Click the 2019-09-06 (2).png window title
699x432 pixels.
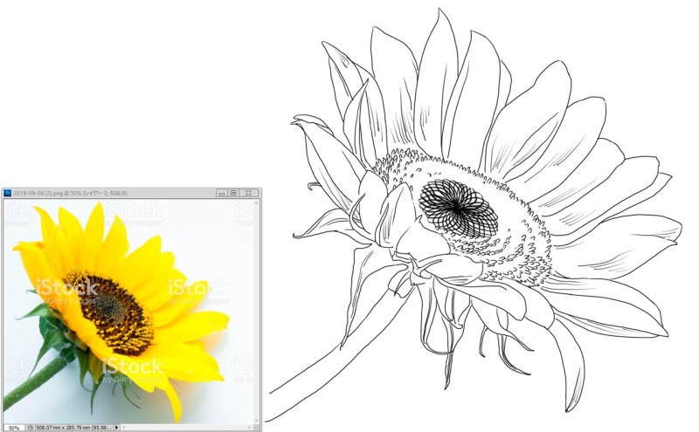pos(71,193)
